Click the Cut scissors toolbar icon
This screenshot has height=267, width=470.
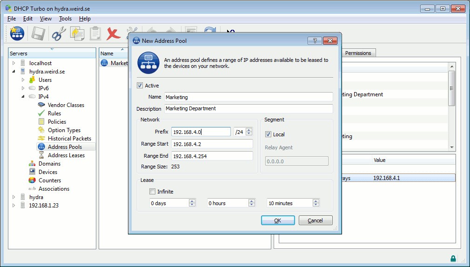[x=59, y=33]
